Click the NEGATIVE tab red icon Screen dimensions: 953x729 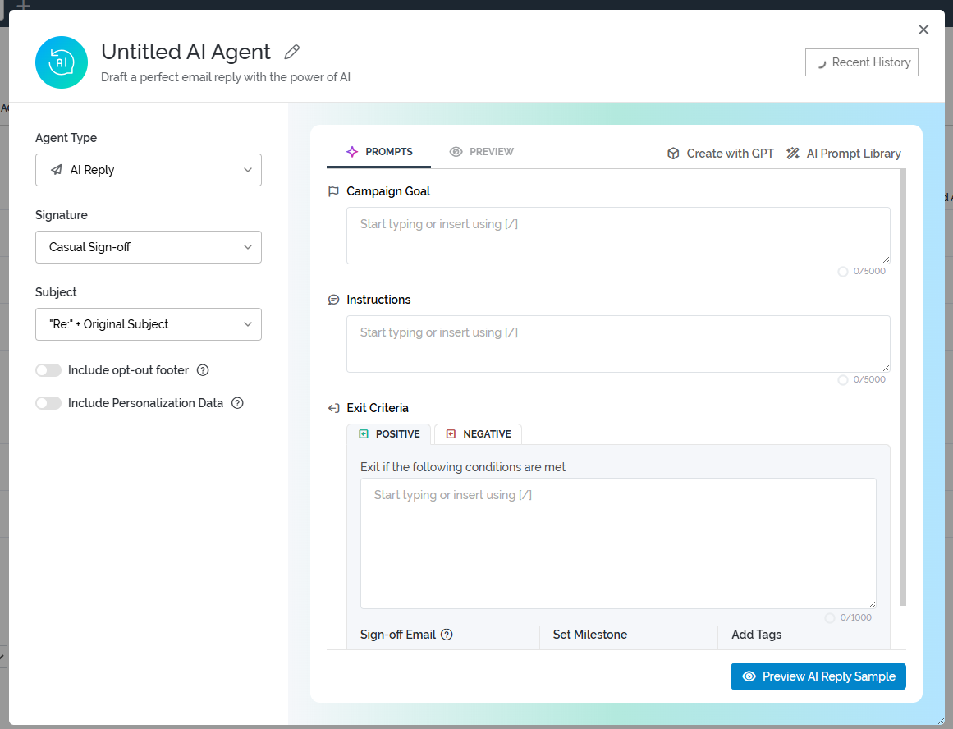451,434
